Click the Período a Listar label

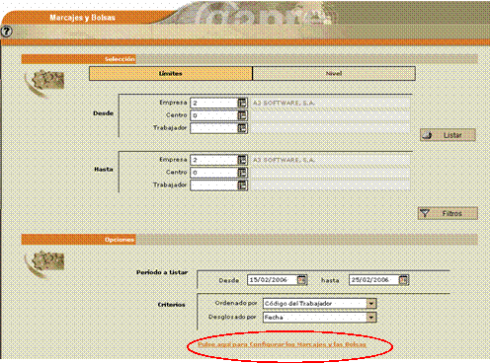[162, 272]
